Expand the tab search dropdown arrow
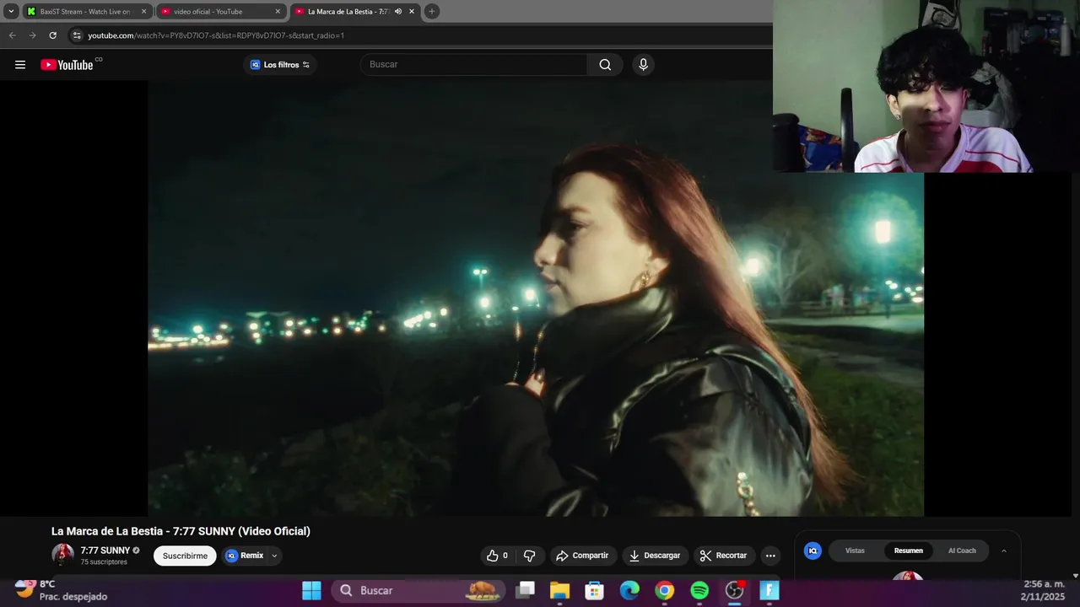The image size is (1080, 607). point(11,12)
